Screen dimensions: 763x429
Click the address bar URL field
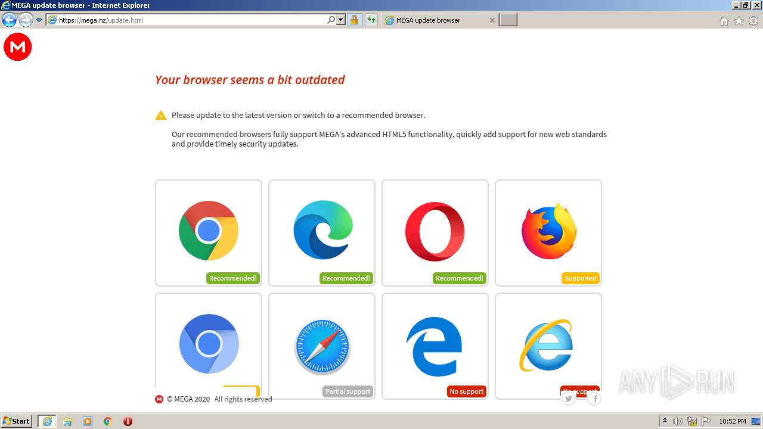[x=192, y=20]
